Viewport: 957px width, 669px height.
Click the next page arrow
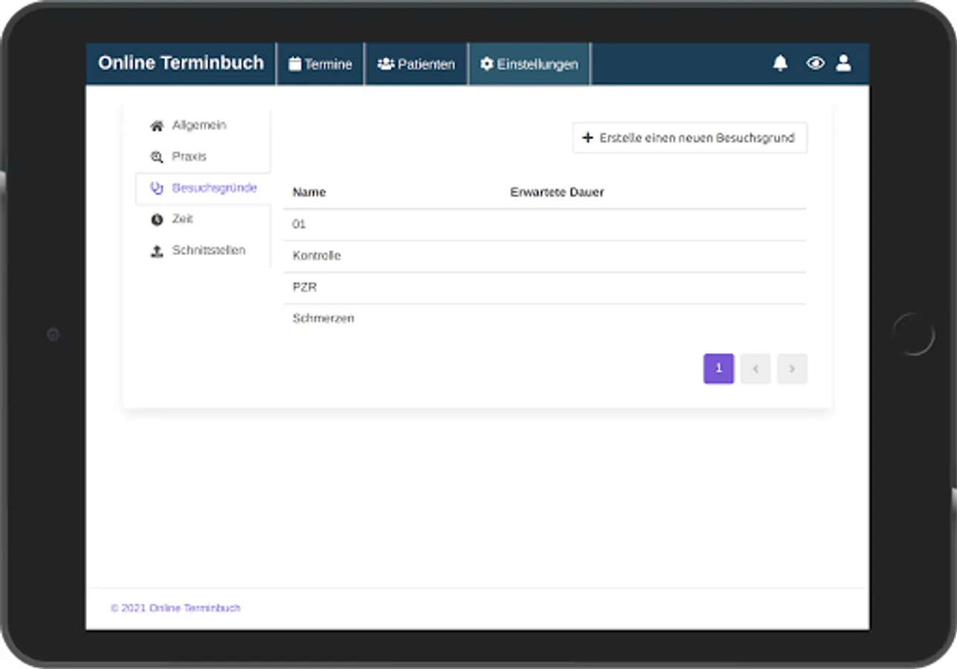tap(792, 369)
